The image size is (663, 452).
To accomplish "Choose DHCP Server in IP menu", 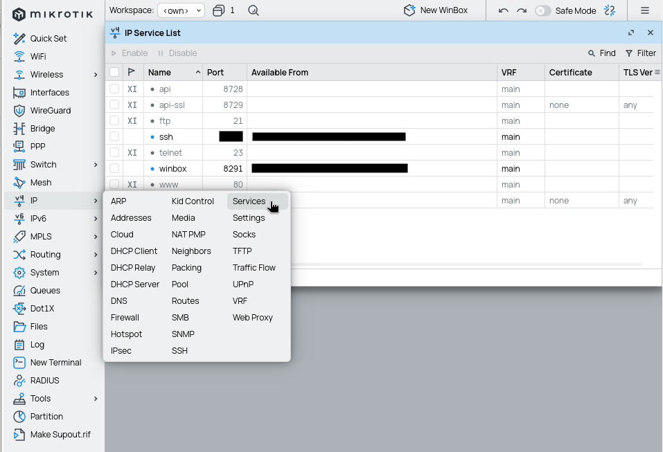I will point(135,284).
